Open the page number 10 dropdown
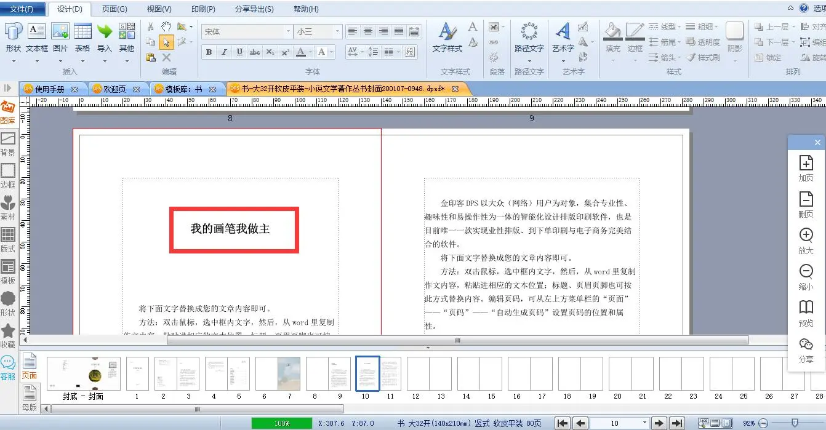 pos(644,423)
